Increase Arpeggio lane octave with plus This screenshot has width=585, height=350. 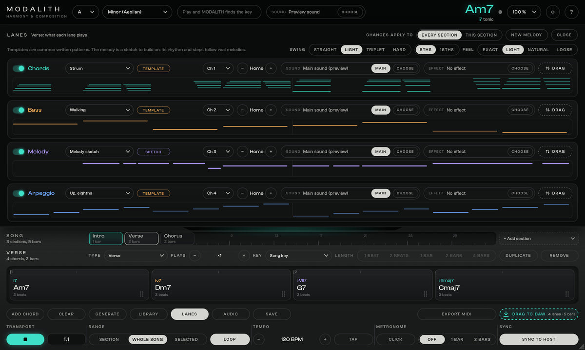[271, 193]
